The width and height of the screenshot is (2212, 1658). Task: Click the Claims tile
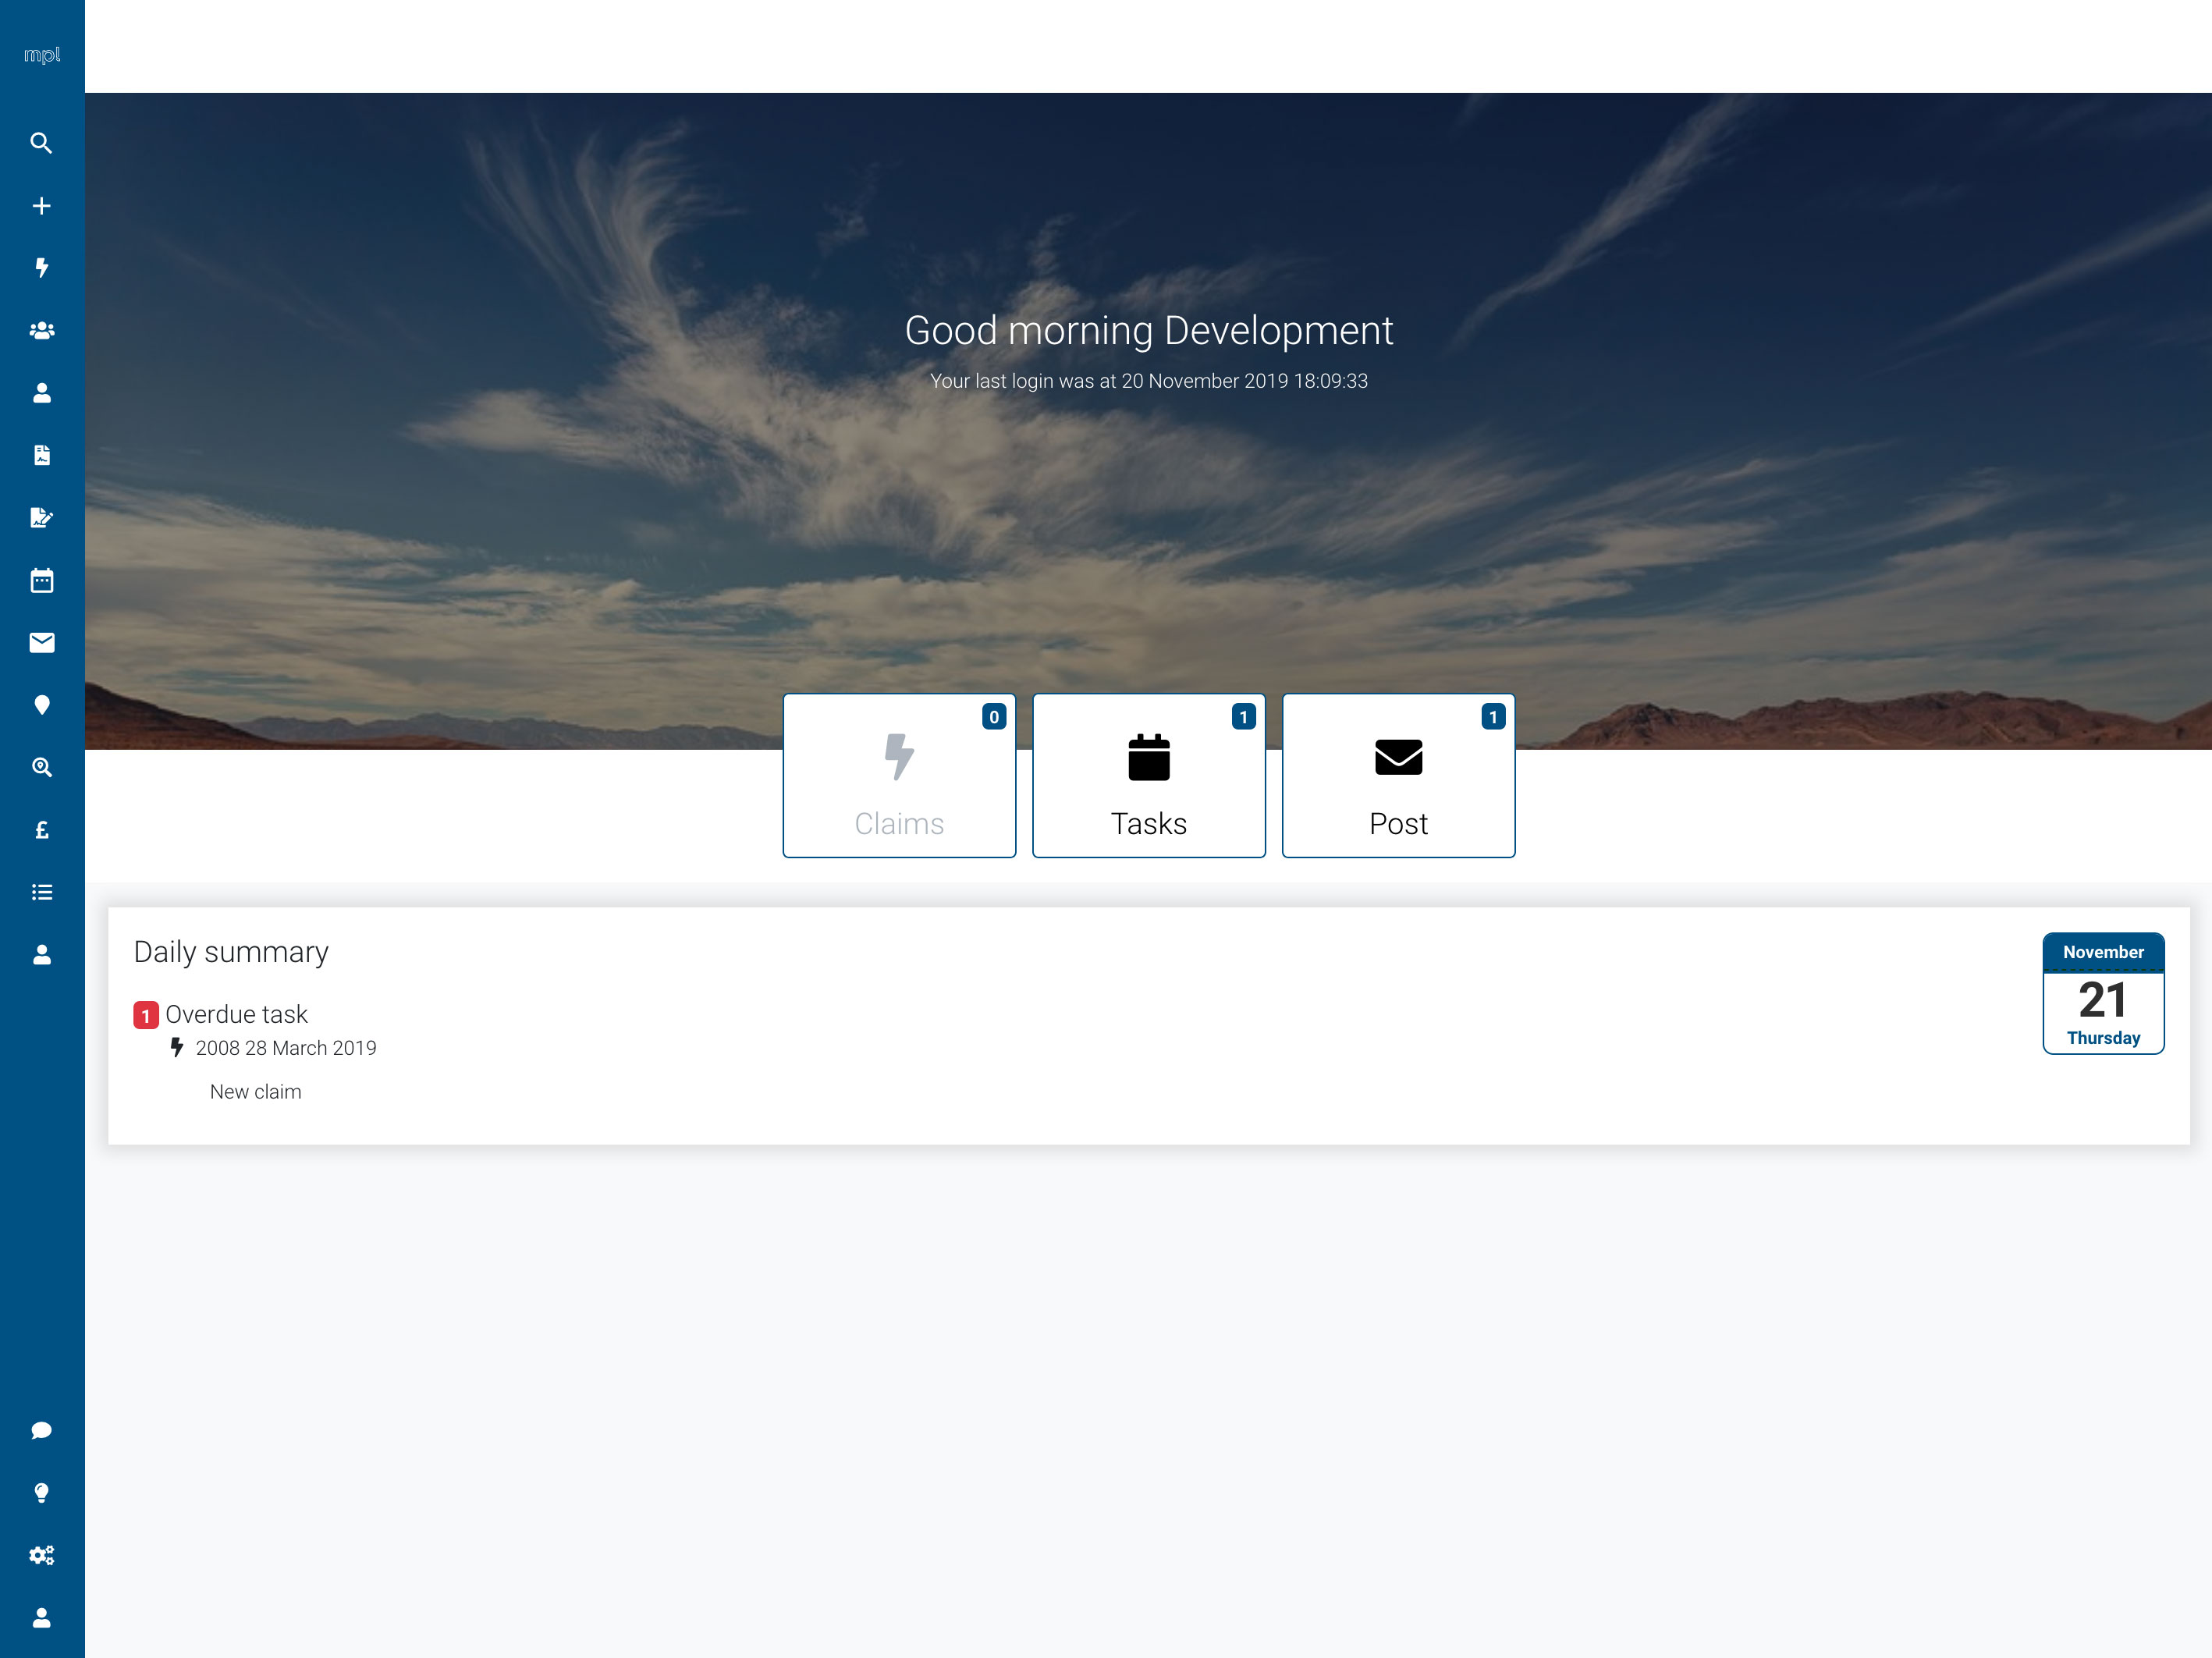tap(898, 776)
